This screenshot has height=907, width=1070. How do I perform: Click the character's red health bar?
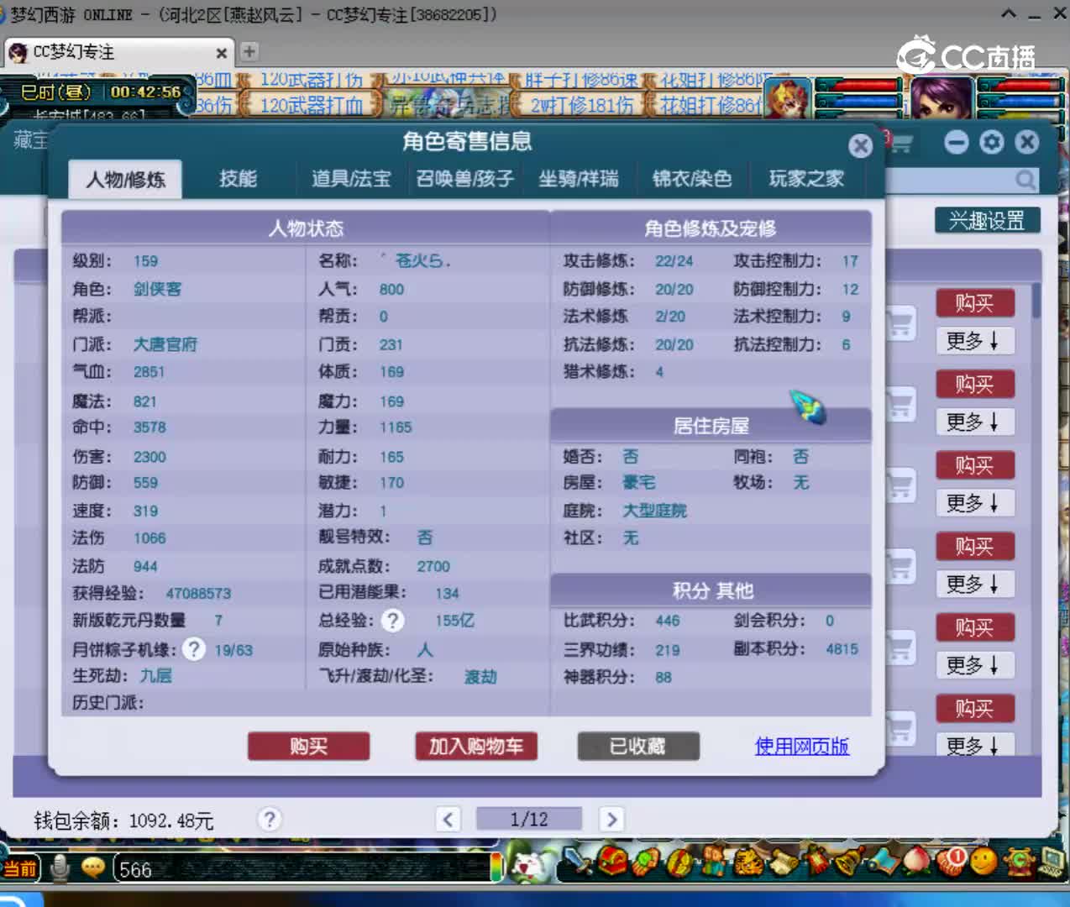pyautogui.click(x=1022, y=87)
